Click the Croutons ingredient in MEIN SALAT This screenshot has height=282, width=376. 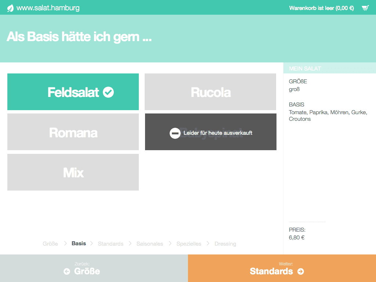click(300, 119)
